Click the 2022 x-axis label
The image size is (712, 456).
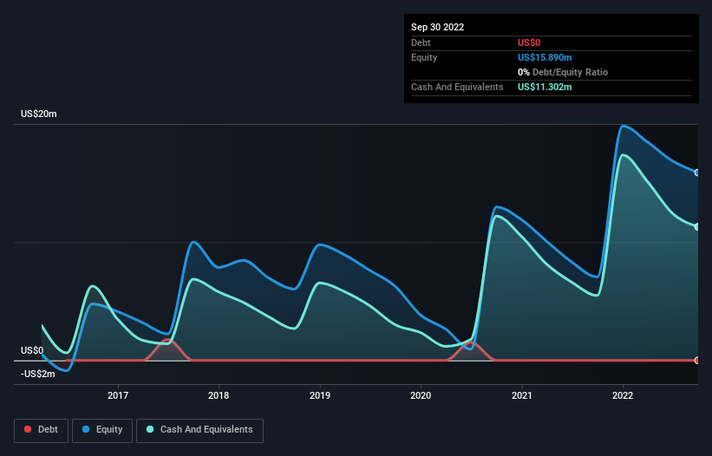coord(623,395)
